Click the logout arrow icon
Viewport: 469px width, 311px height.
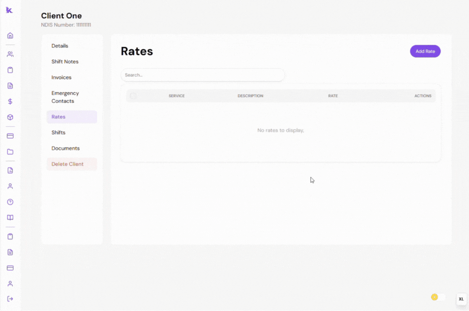point(10,299)
